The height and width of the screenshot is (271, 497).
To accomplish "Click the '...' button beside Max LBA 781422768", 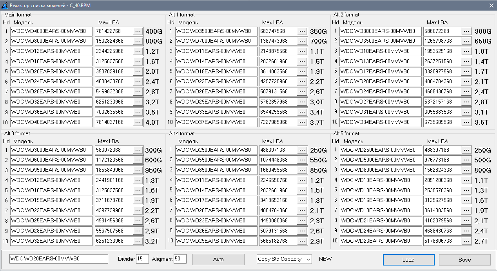I will (138, 31).
